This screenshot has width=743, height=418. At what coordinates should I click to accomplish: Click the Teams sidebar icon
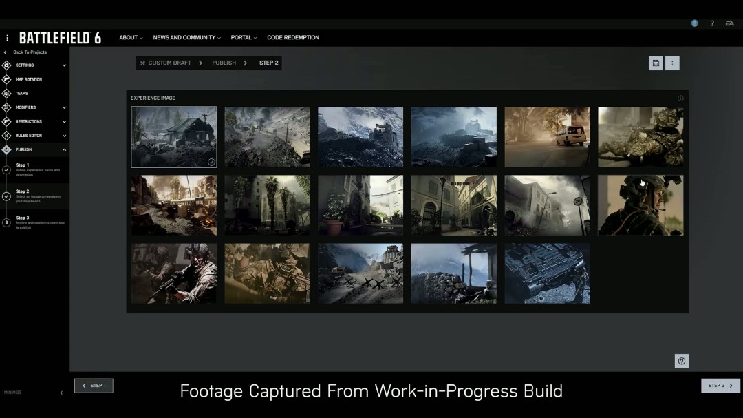tap(7, 93)
